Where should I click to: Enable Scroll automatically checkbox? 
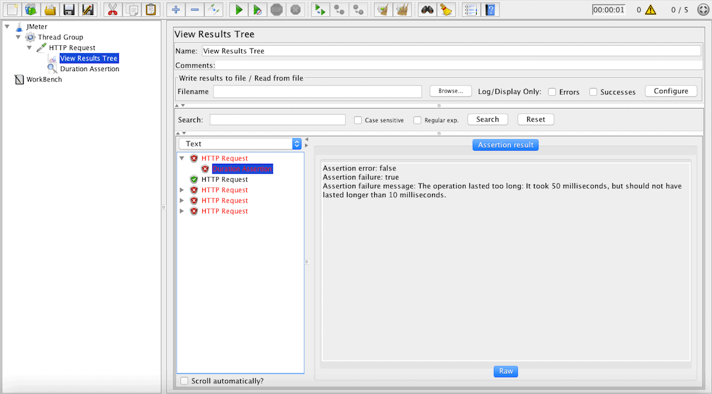184,381
